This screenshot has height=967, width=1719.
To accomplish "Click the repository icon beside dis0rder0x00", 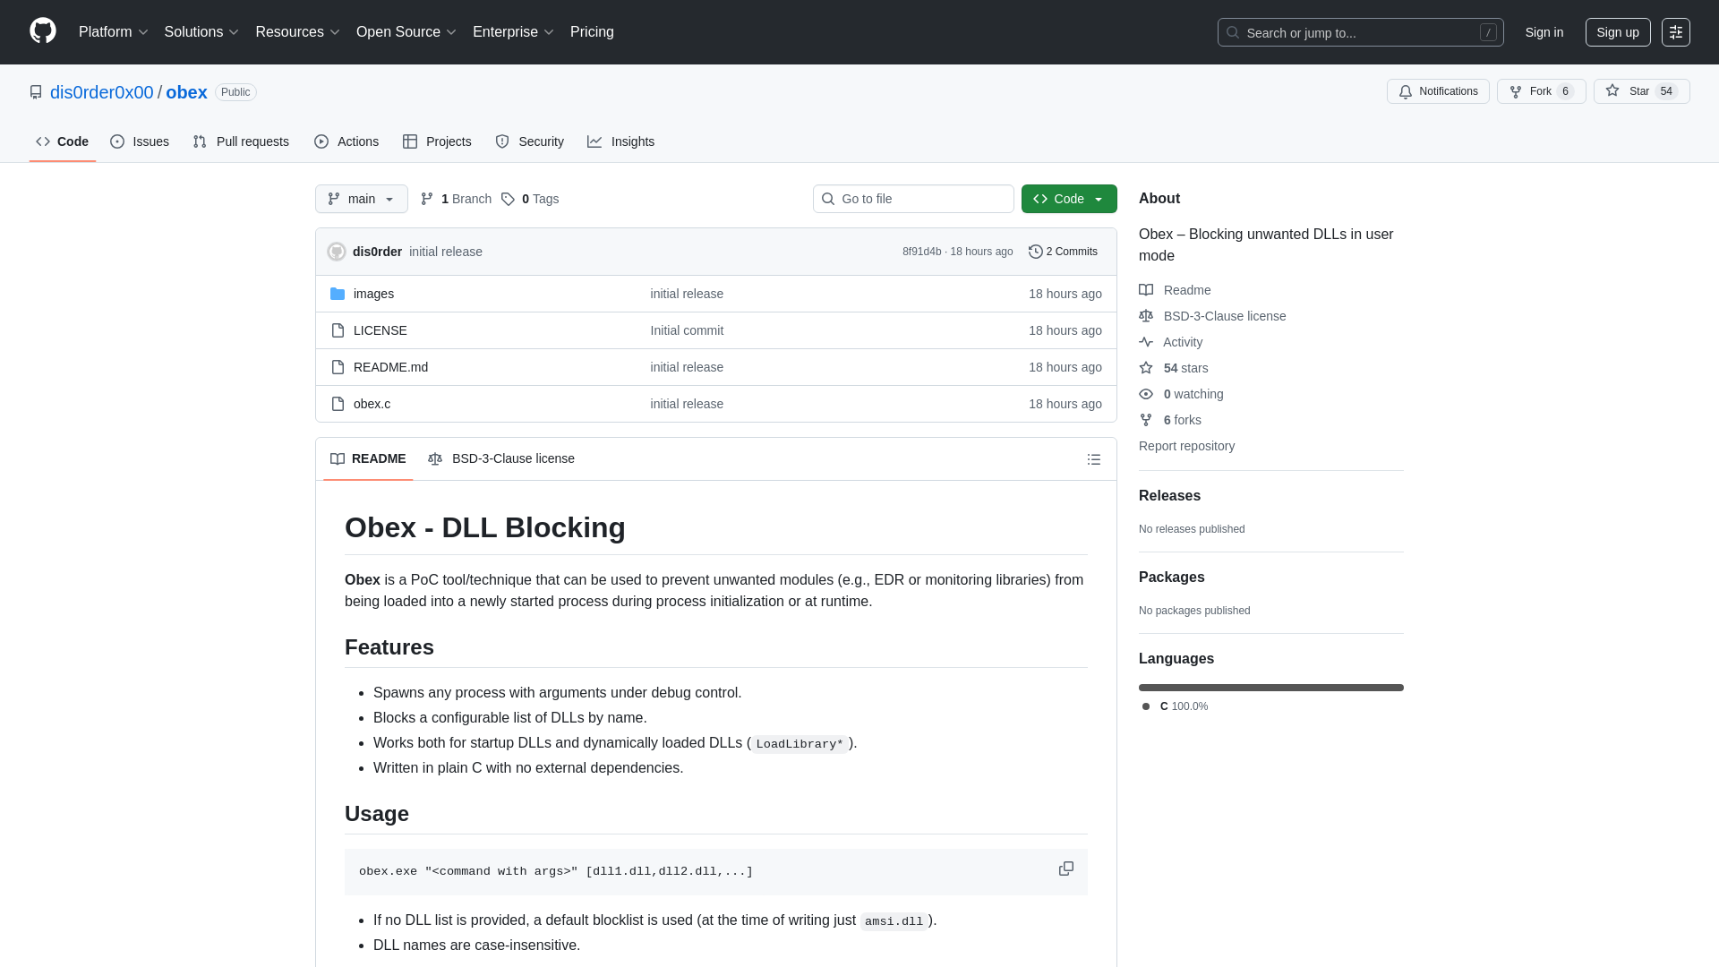I will click(36, 92).
